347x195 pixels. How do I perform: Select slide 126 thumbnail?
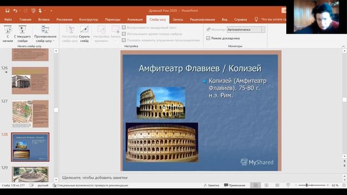click(30, 81)
